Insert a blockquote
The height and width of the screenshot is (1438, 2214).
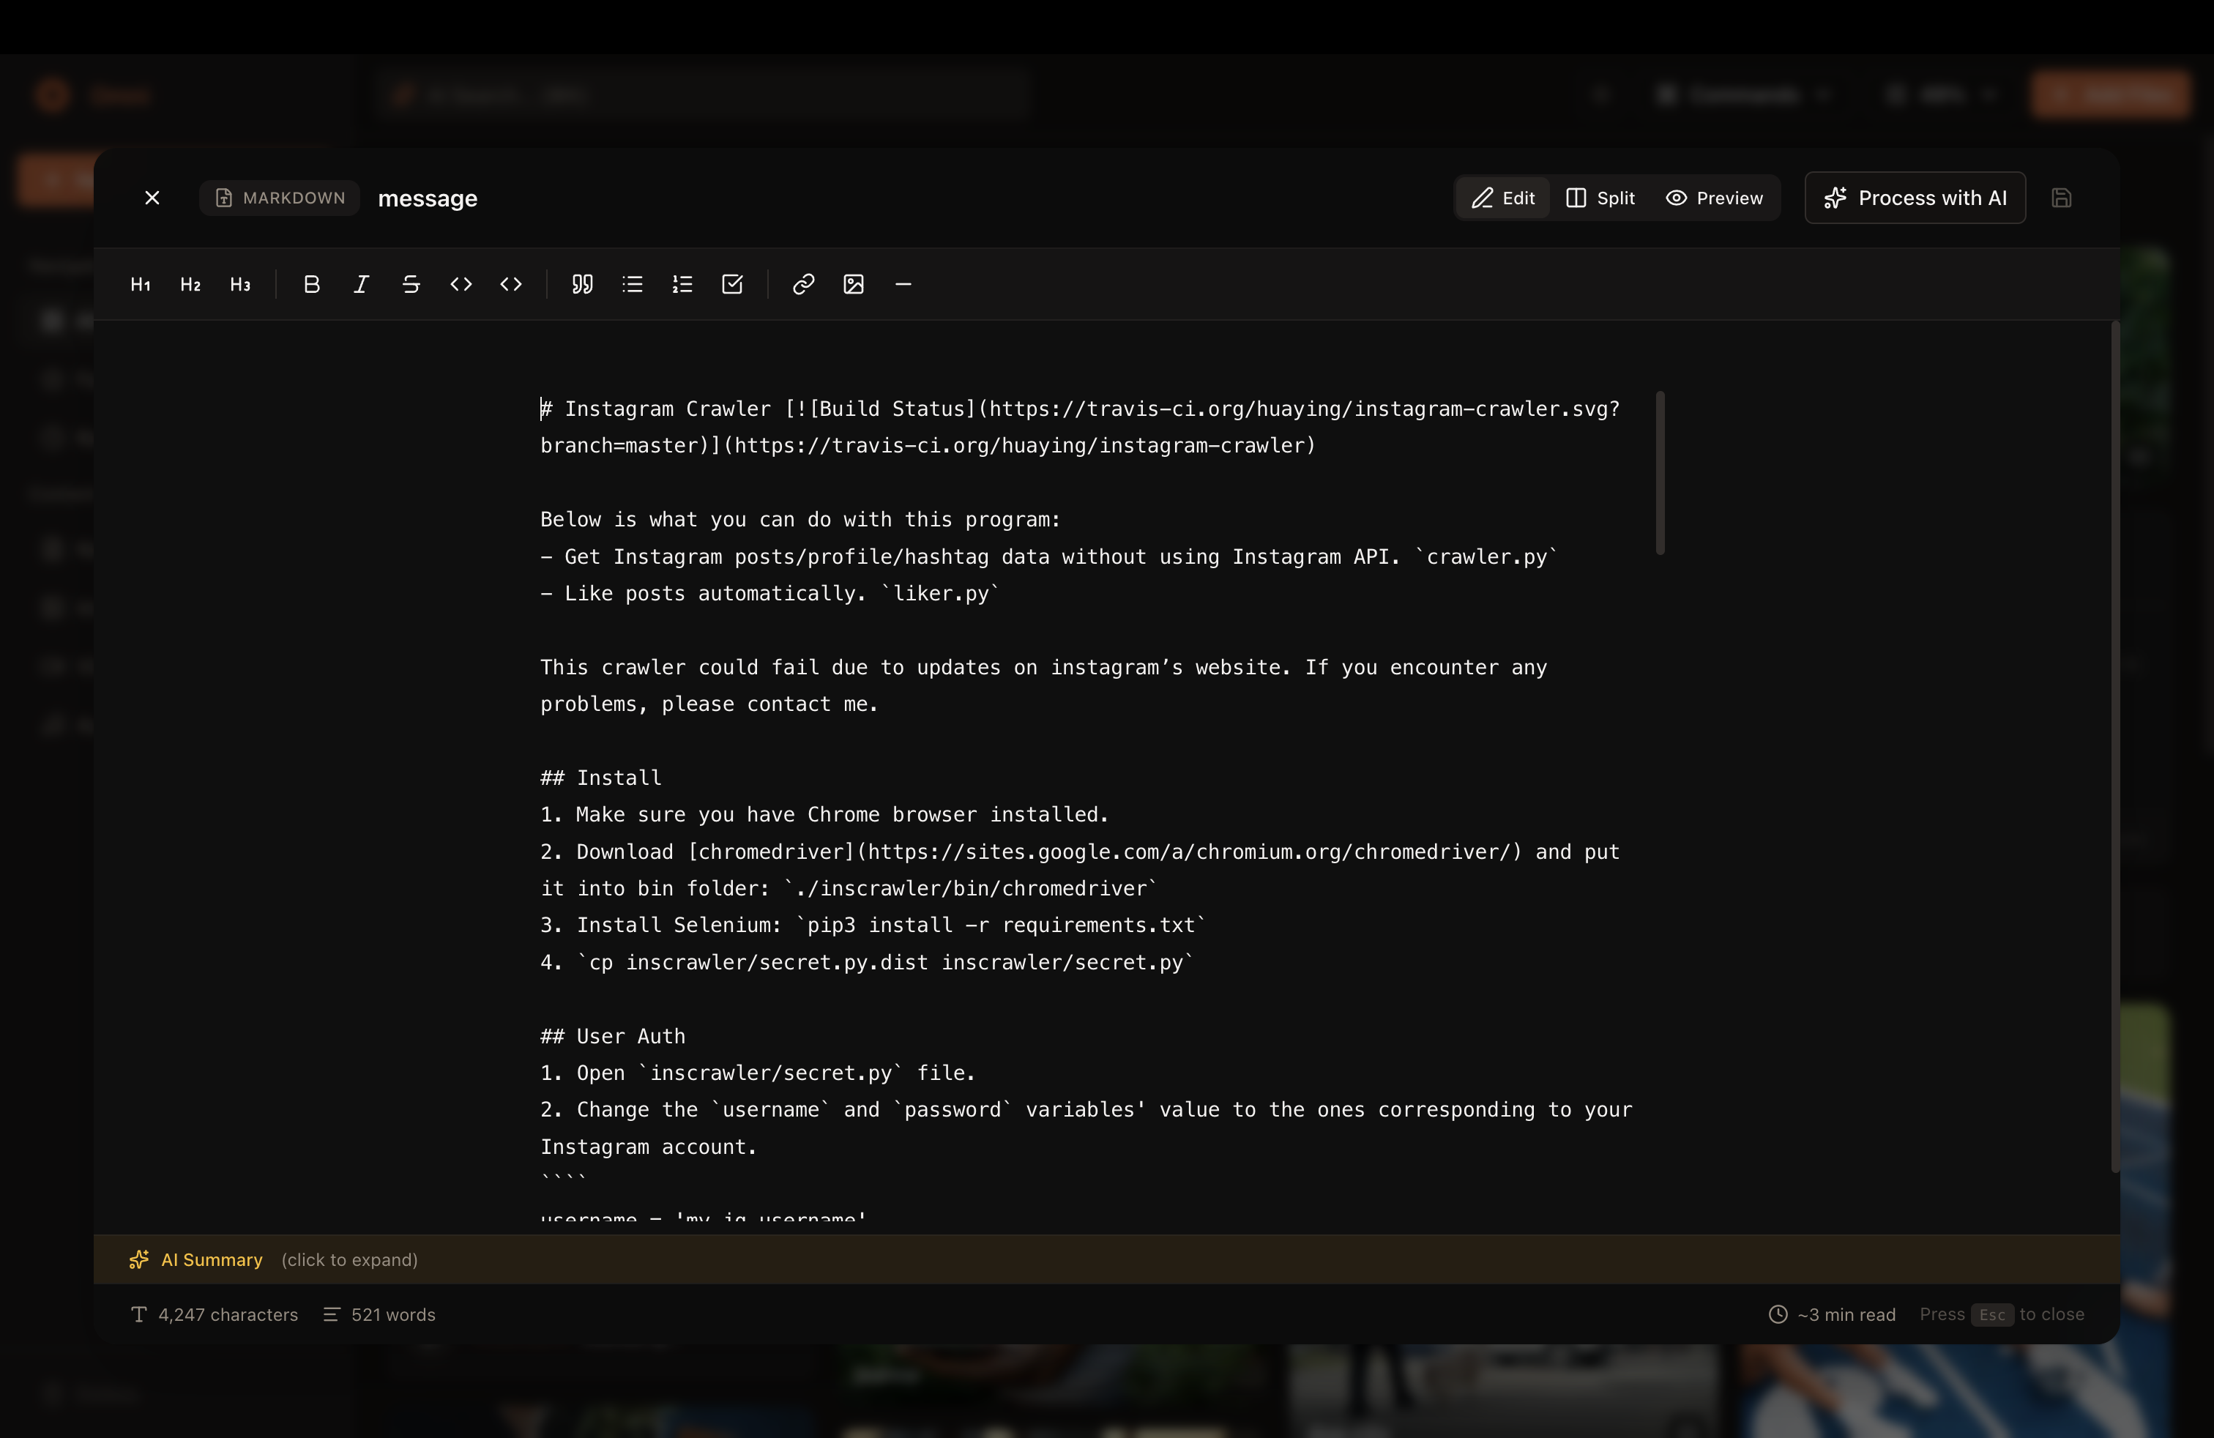pos(582,285)
